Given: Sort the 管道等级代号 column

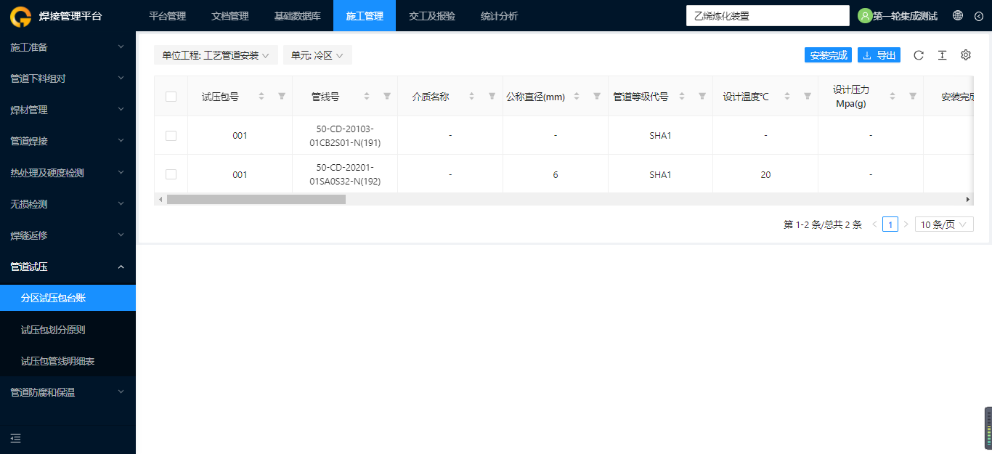Looking at the screenshot, I should (682, 96).
